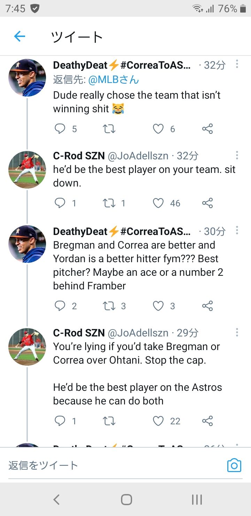Retweet the 'sit down' tweet by C-Rod SZN
The image size is (251, 516).
[x=109, y=203]
